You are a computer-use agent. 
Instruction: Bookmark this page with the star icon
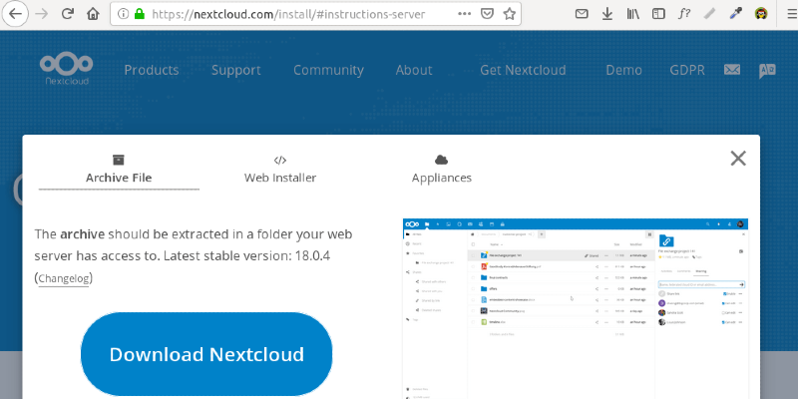(510, 14)
